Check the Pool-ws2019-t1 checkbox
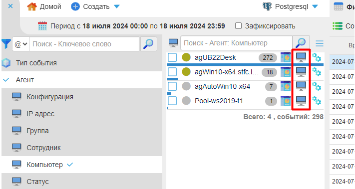The height and width of the screenshot is (189, 355). 172,101
